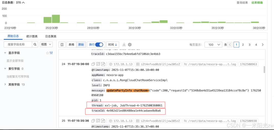Click the log list vertical scrollbar thumb
This screenshot has width=274, height=130.
coord(264,69)
